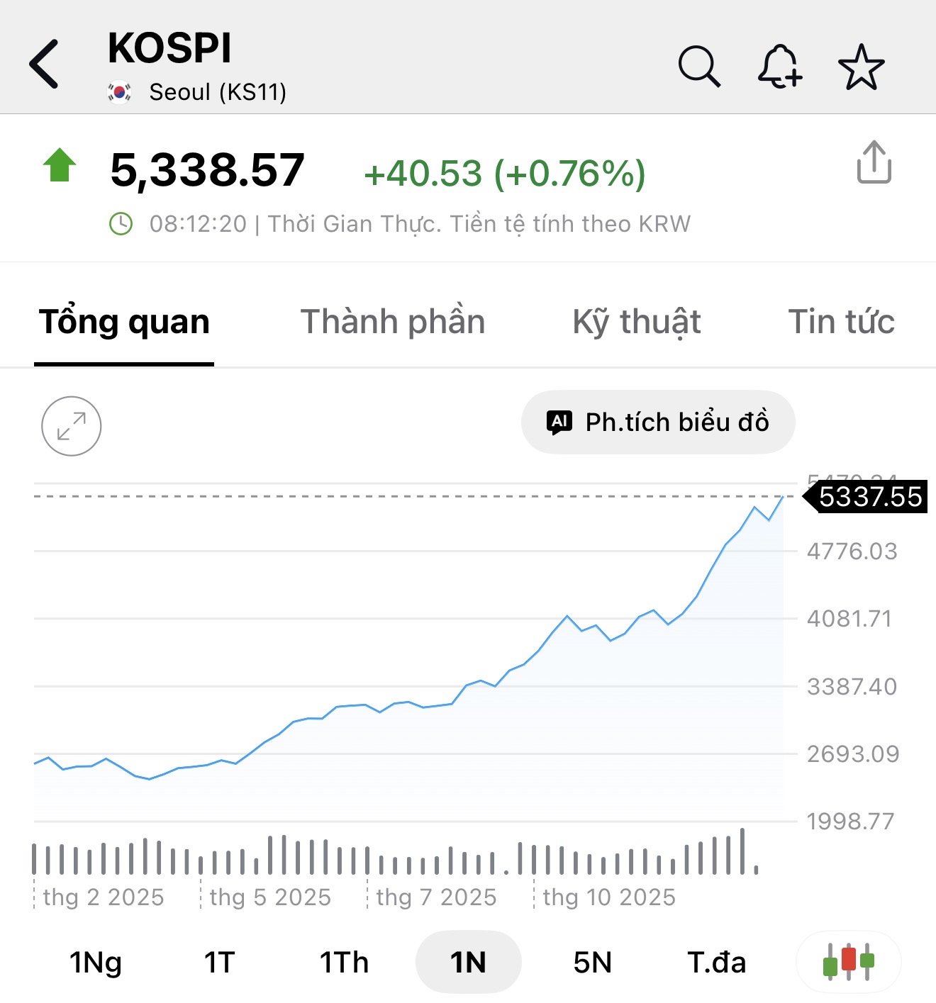Tap the green up-arrow price indicator
The width and height of the screenshot is (936, 1003).
click(60, 165)
